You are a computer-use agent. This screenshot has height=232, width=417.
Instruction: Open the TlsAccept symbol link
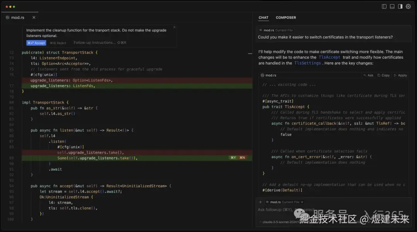click(329, 58)
